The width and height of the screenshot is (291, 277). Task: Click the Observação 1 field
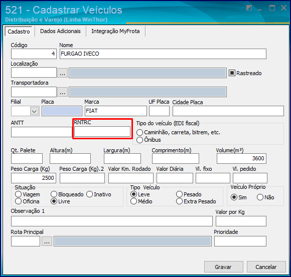(112, 221)
